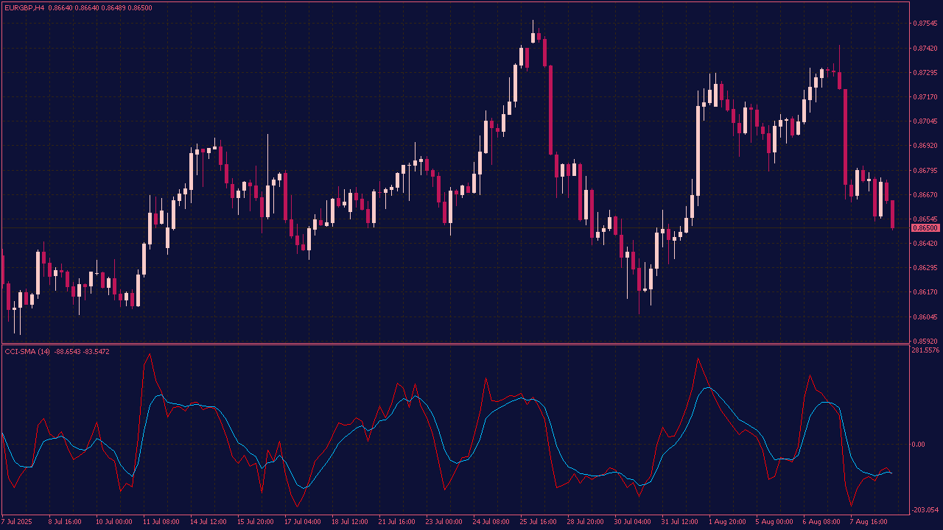Click the 281.5576 indicator scale maximum
The height and width of the screenshot is (530, 943).
pos(926,350)
